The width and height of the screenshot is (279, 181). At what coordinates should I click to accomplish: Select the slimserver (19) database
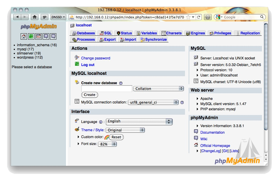pyautogui.click(x=29, y=53)
